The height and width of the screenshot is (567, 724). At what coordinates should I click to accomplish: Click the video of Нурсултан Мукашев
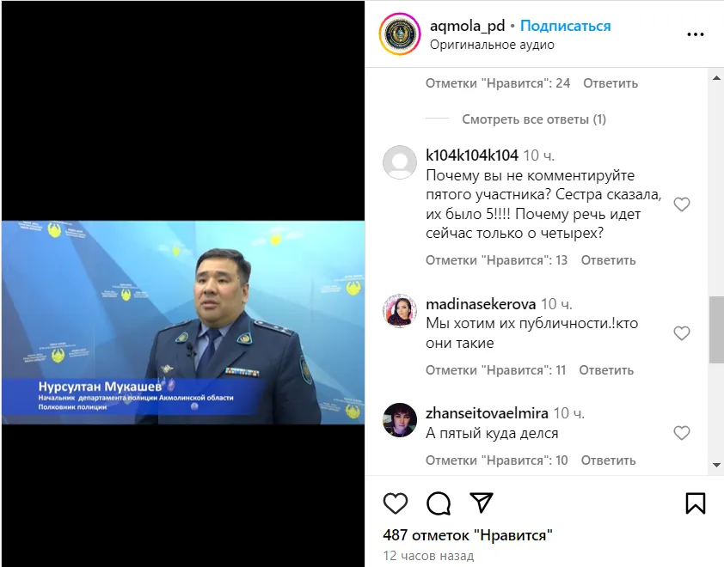[183, 322]
